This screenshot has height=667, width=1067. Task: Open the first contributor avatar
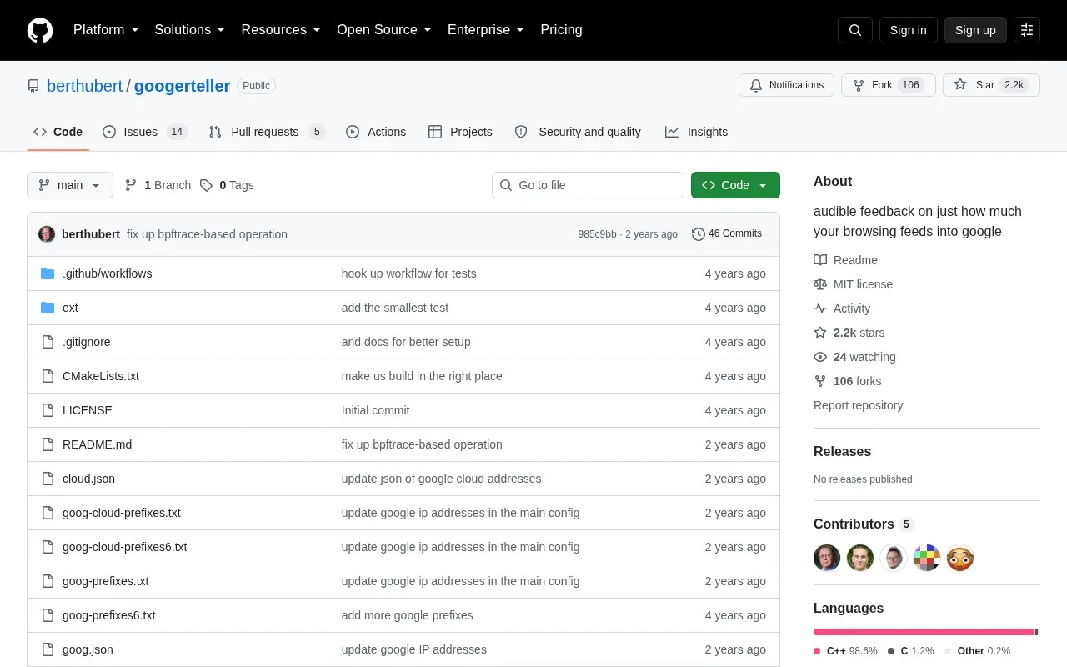(x=827, y=558)
